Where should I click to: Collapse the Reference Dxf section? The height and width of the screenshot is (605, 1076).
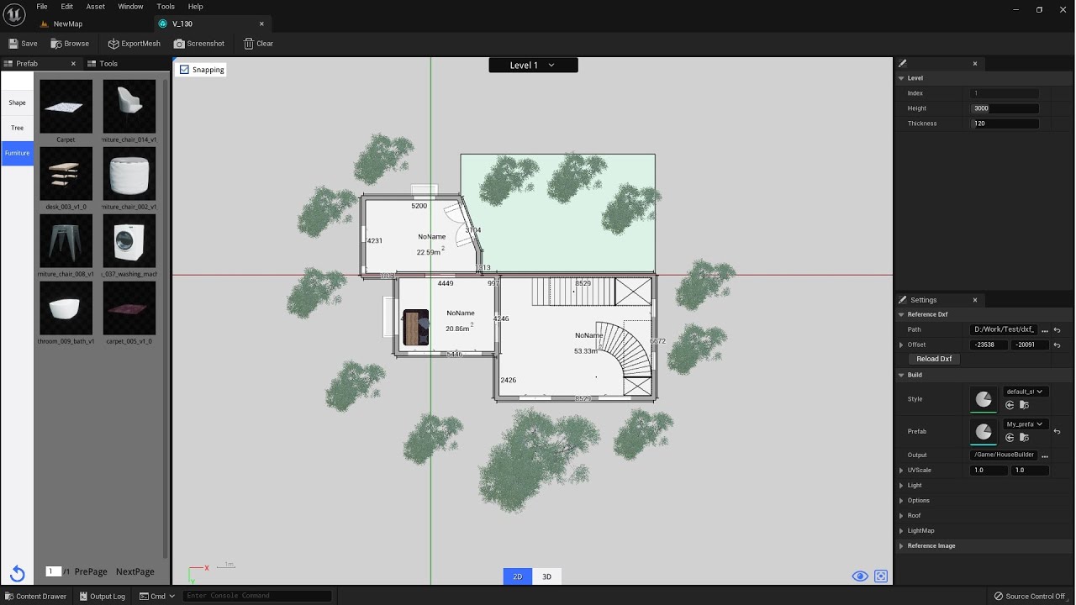coord(901,314)
